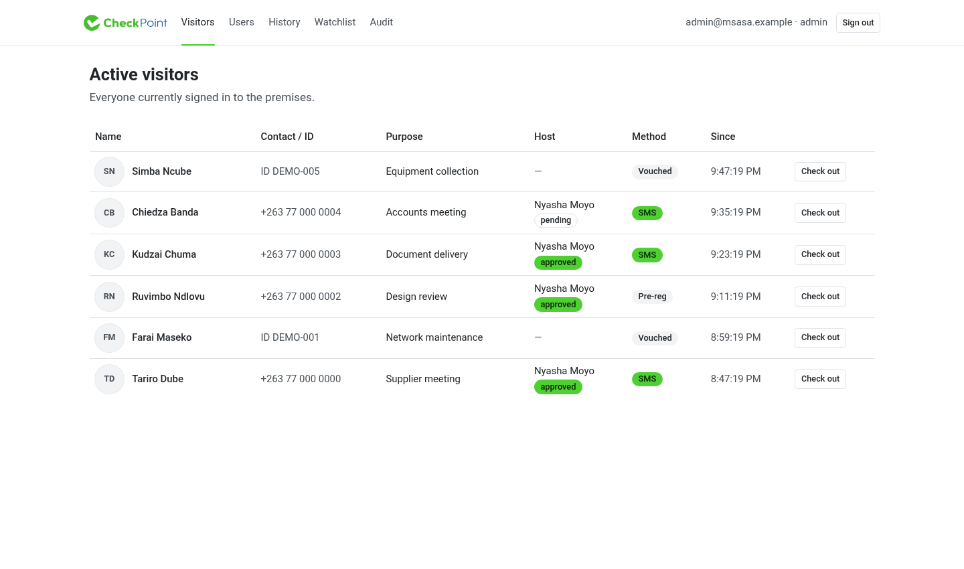964x569 pixels.
Task: Click phone number +263 77 000 0003
Action: pyautogui.click(x=301, y=254)
